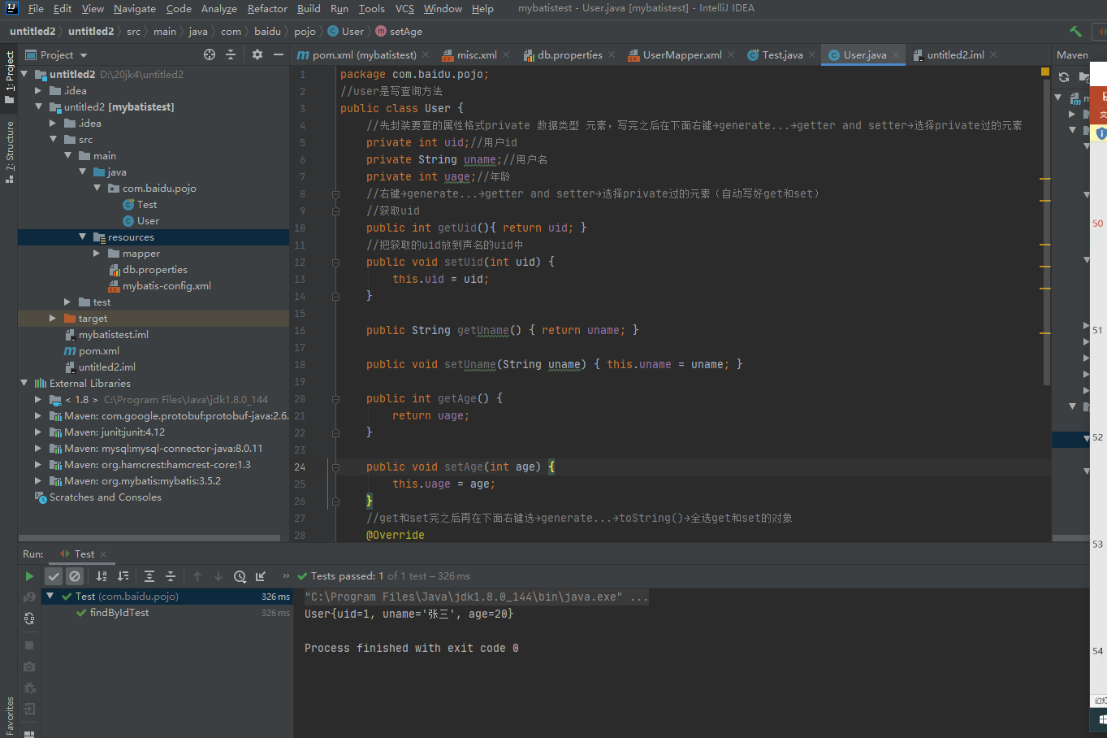Expand the target folder in tree

pyautogui.click(x=53, y=319)
